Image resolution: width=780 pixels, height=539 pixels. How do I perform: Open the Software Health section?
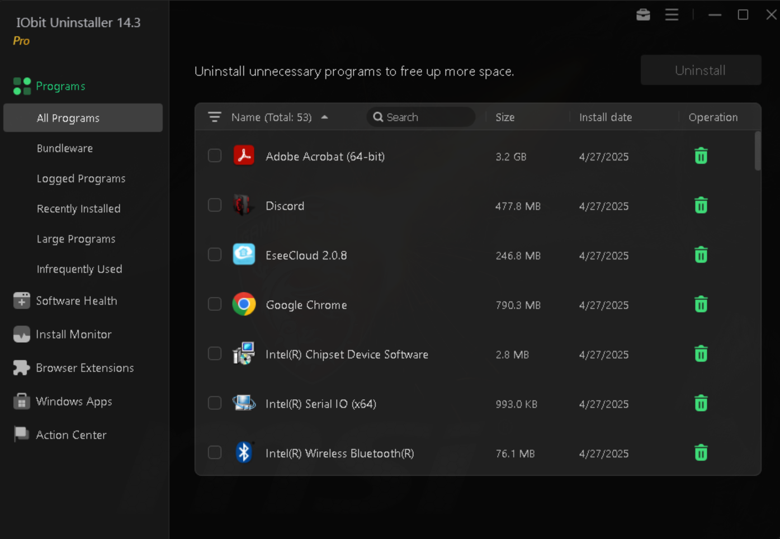coord(76,301)
